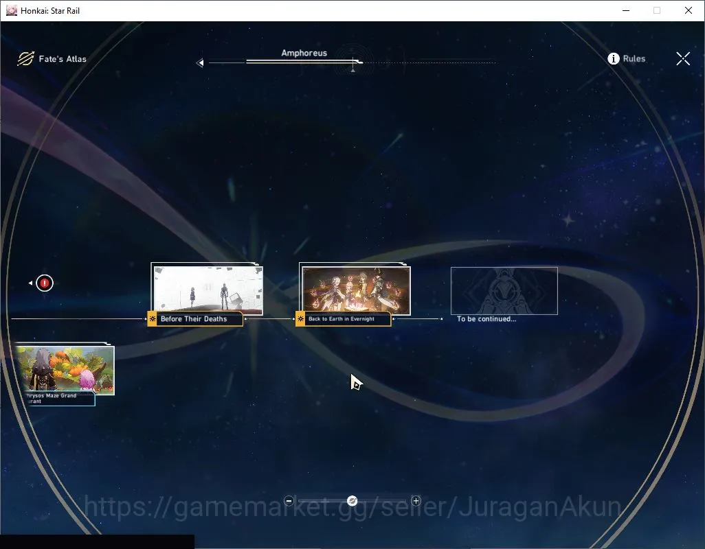Click the left arrow beside the Amphoreus timeline

click(200, 63)
